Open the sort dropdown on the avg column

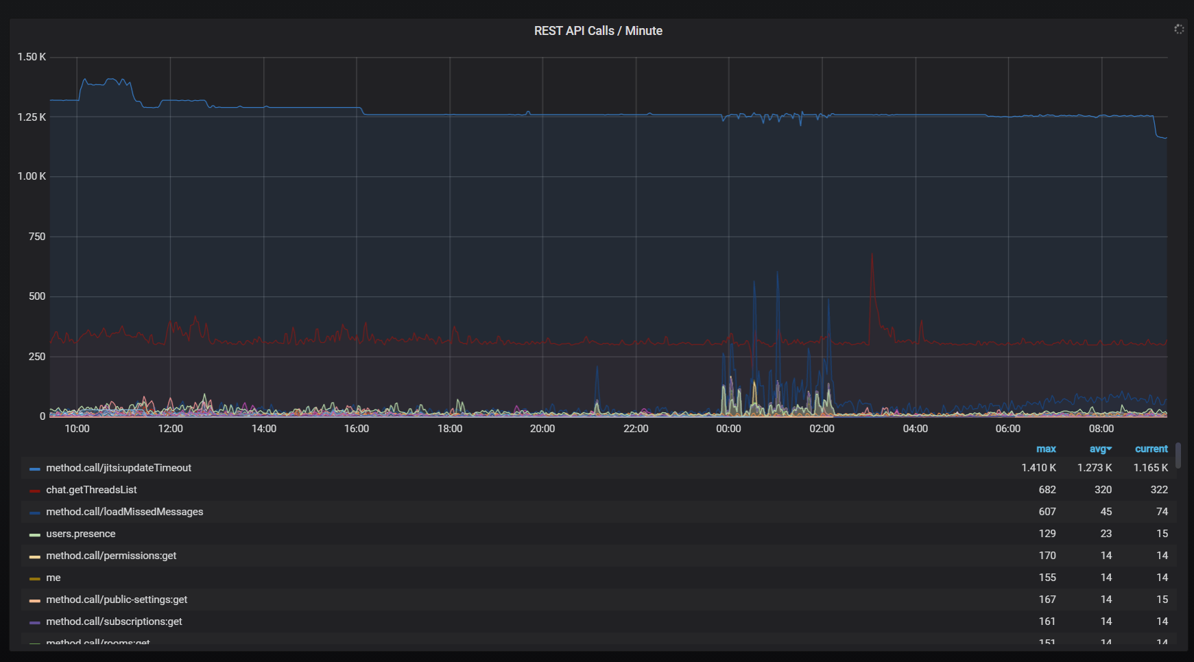(x=1101, y=449)
